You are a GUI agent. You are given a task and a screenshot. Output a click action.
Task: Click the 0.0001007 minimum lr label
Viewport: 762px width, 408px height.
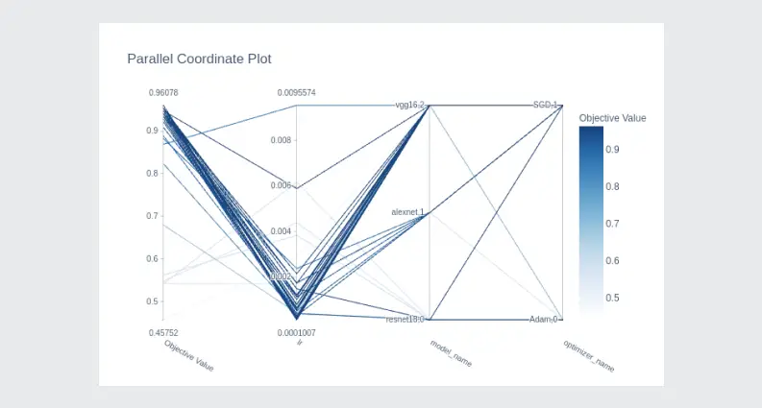pos(296,332)
